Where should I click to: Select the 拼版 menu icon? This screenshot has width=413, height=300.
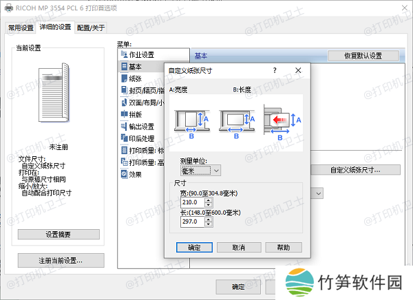[124, 114]
